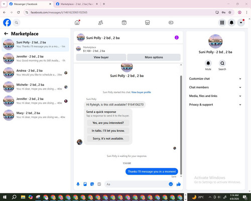Image resolution: width=251 pixels, height=201 pixels.
Task: Go back in browser history
Action: tap(5, 13)
